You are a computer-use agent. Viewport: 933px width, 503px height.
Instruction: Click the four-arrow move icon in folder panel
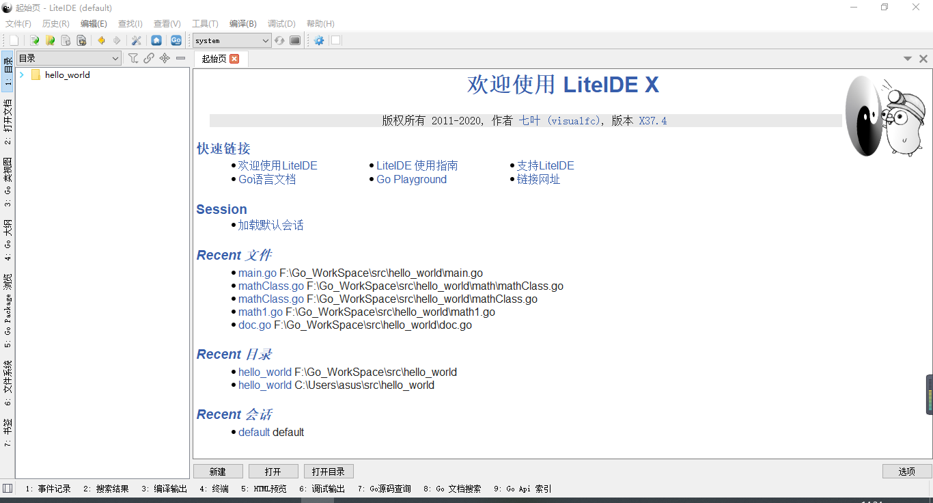(165, 58)
